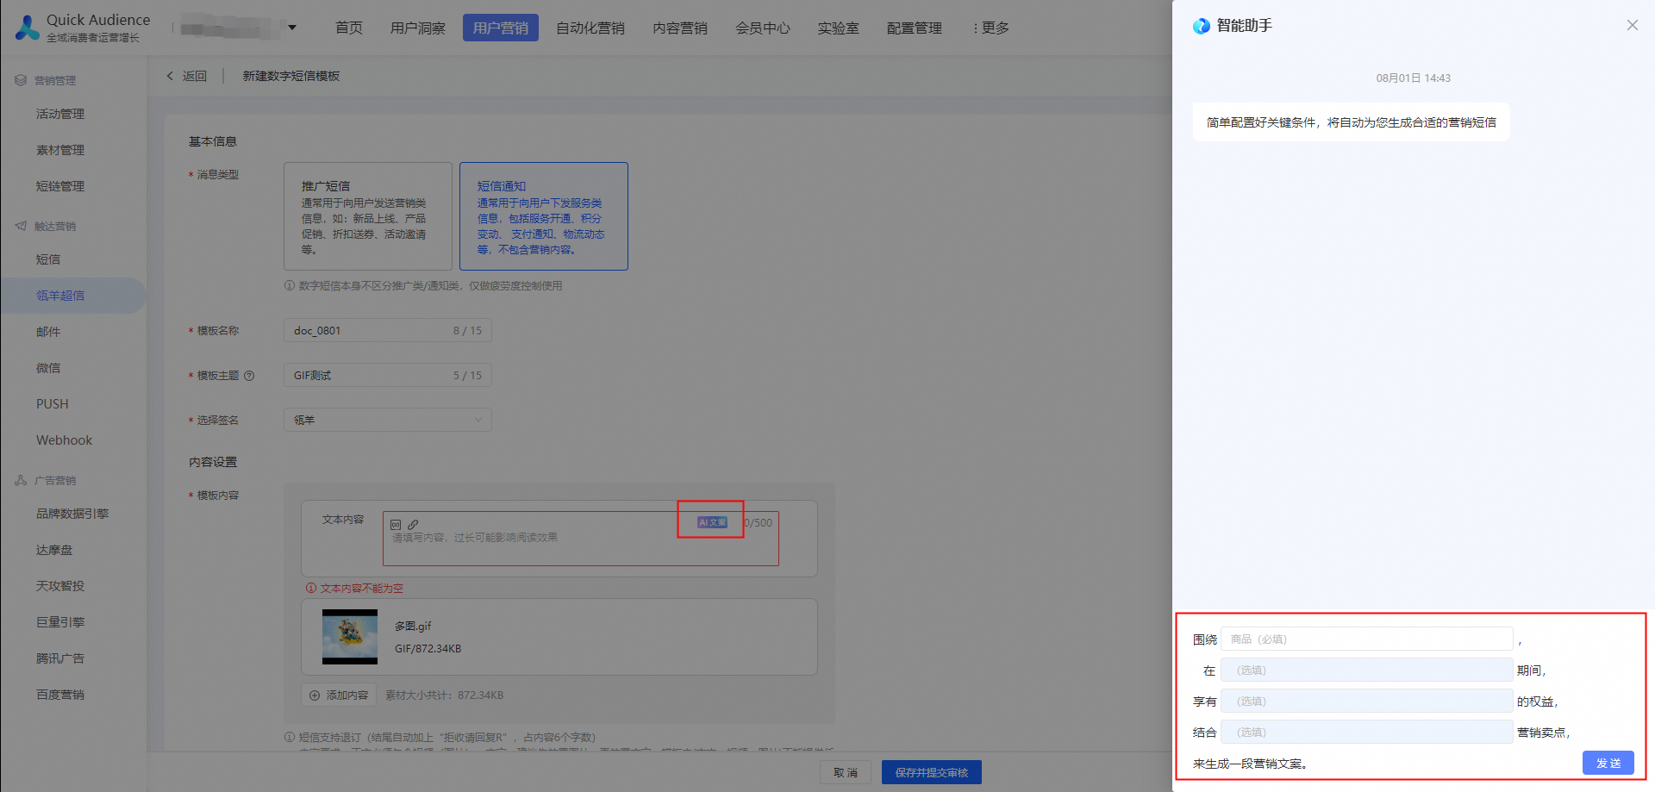Screen dimensions: 1655x792
Task: Open 内容营销 in top navigation
Action: coord(680,28)
